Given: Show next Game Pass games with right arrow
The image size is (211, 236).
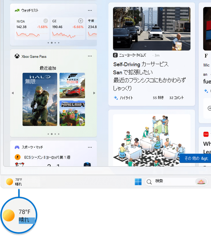Looking at the screenshot, I should coord(94,93).
